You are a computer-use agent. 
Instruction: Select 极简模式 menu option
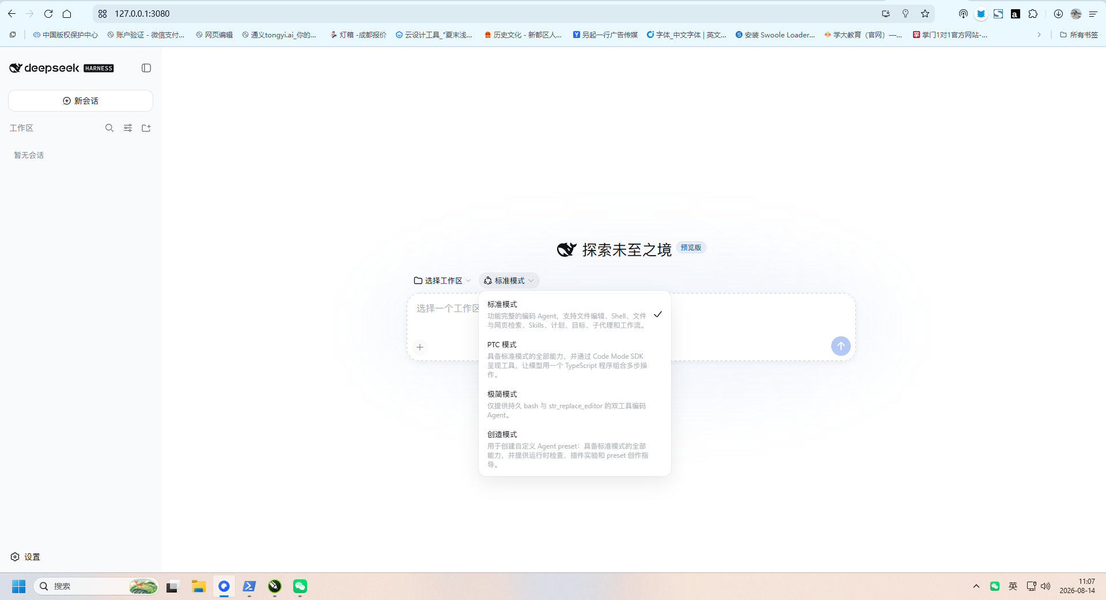tap(575, 404)
